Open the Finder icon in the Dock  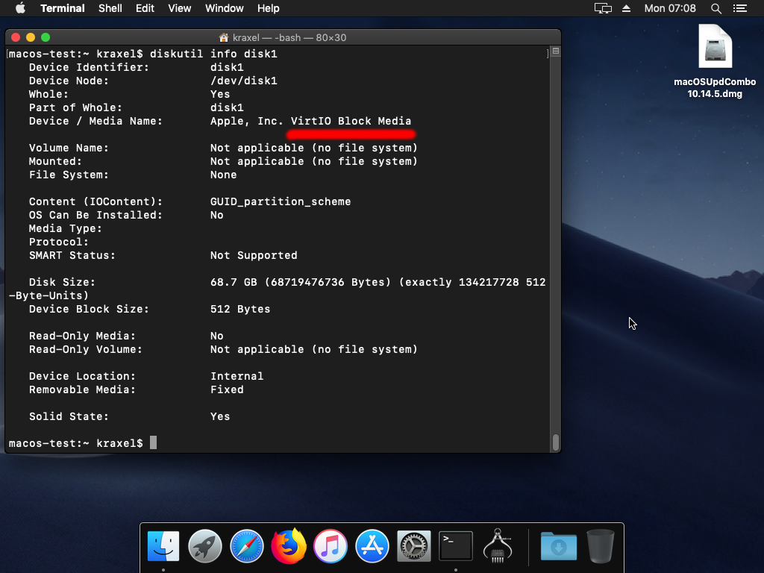click(x=163, y=545)
